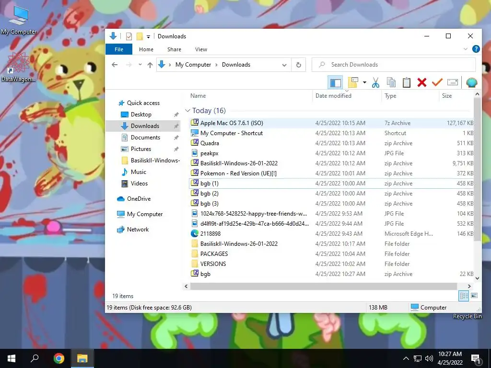Viewport: 491px width, 368px height.
Task: Open the Windows Start menu
Action: [x=12, y=358]
